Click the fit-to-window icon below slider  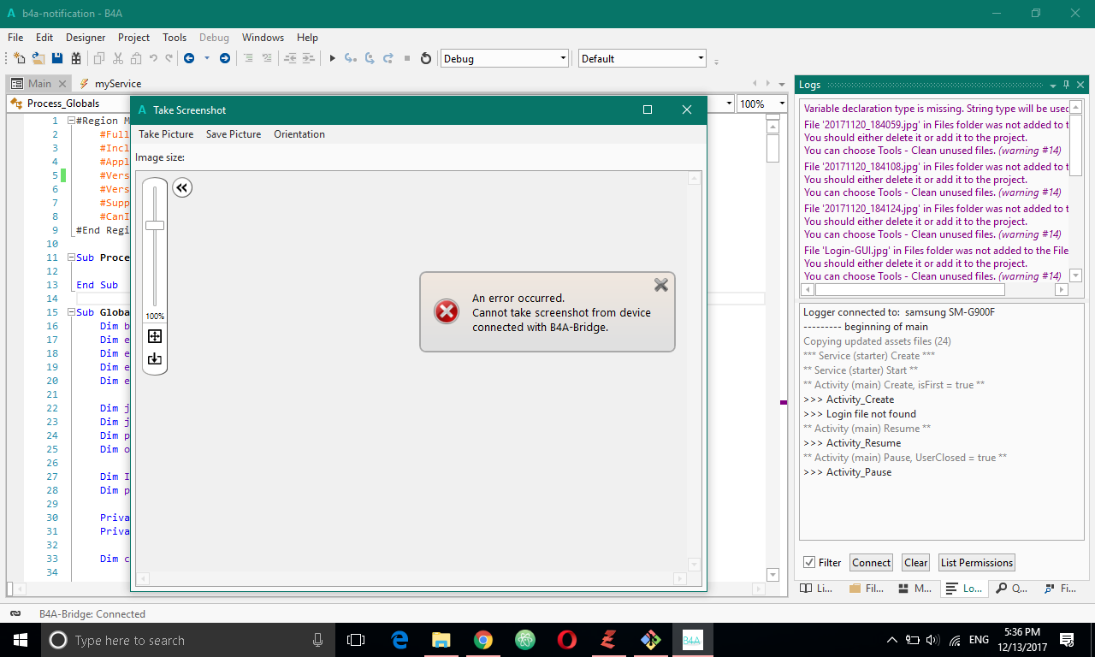pyautogui.click(x=155, y=336)
